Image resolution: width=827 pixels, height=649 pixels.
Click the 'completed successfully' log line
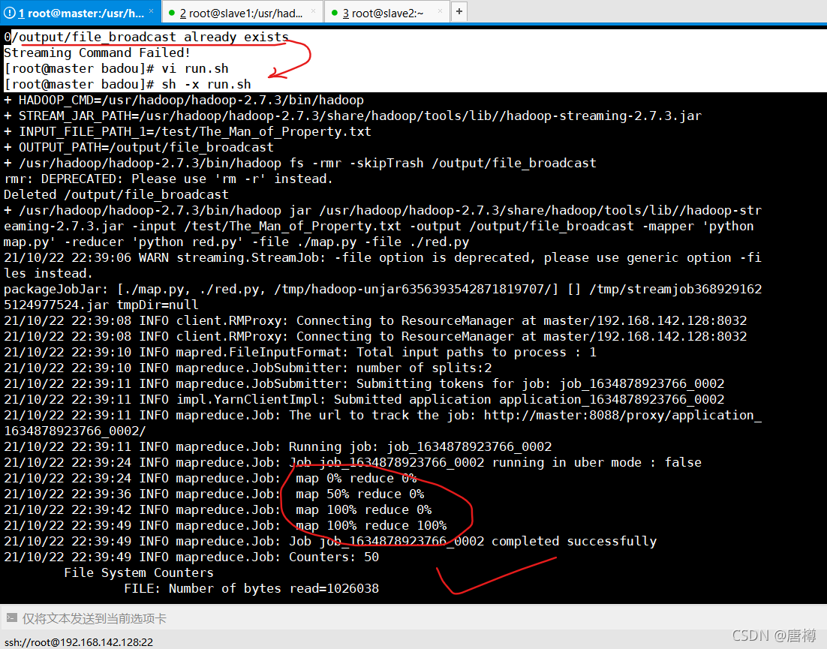330,542
